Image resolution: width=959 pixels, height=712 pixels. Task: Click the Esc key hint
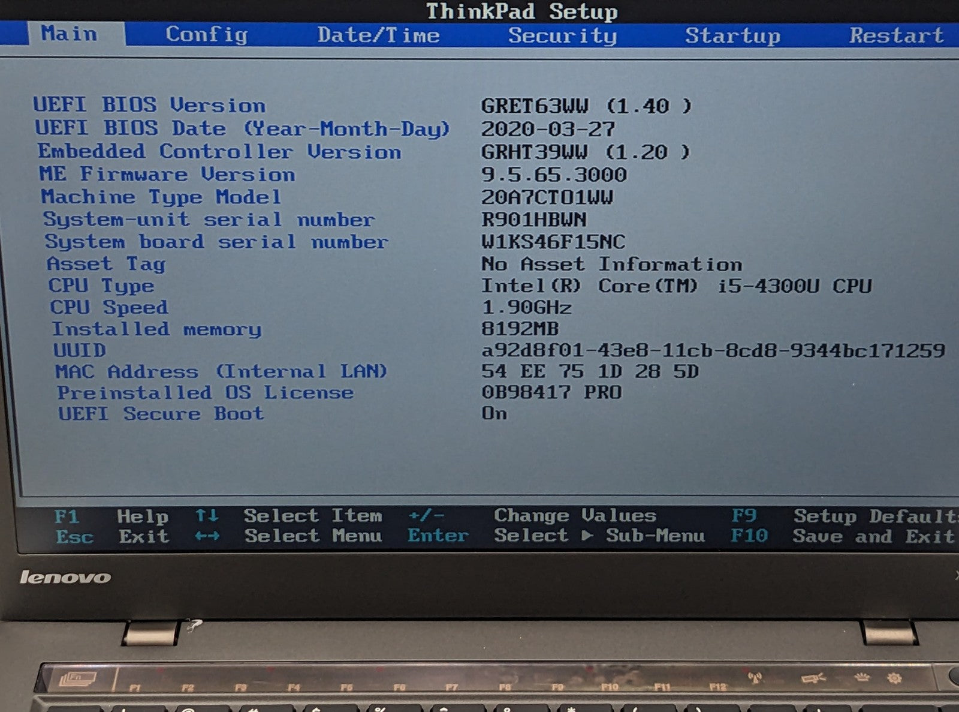coord(74,536)
